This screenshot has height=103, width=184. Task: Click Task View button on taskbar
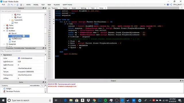coord(56,100)
